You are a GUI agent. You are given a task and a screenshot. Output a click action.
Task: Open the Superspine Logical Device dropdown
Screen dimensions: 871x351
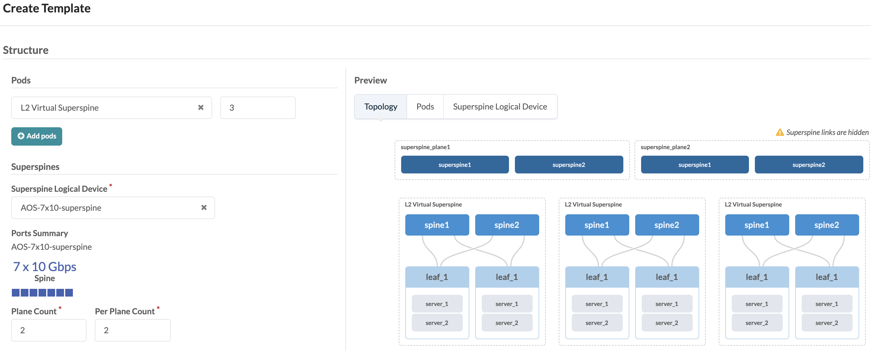click(x=101, y=207)
